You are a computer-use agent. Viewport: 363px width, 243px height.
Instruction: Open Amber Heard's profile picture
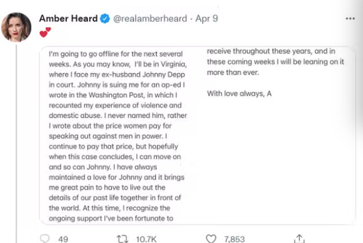(17, 27)
